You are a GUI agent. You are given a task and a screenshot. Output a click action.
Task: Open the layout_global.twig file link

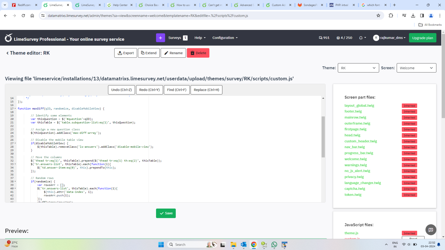pyautogui.click(x=359, y=105)
